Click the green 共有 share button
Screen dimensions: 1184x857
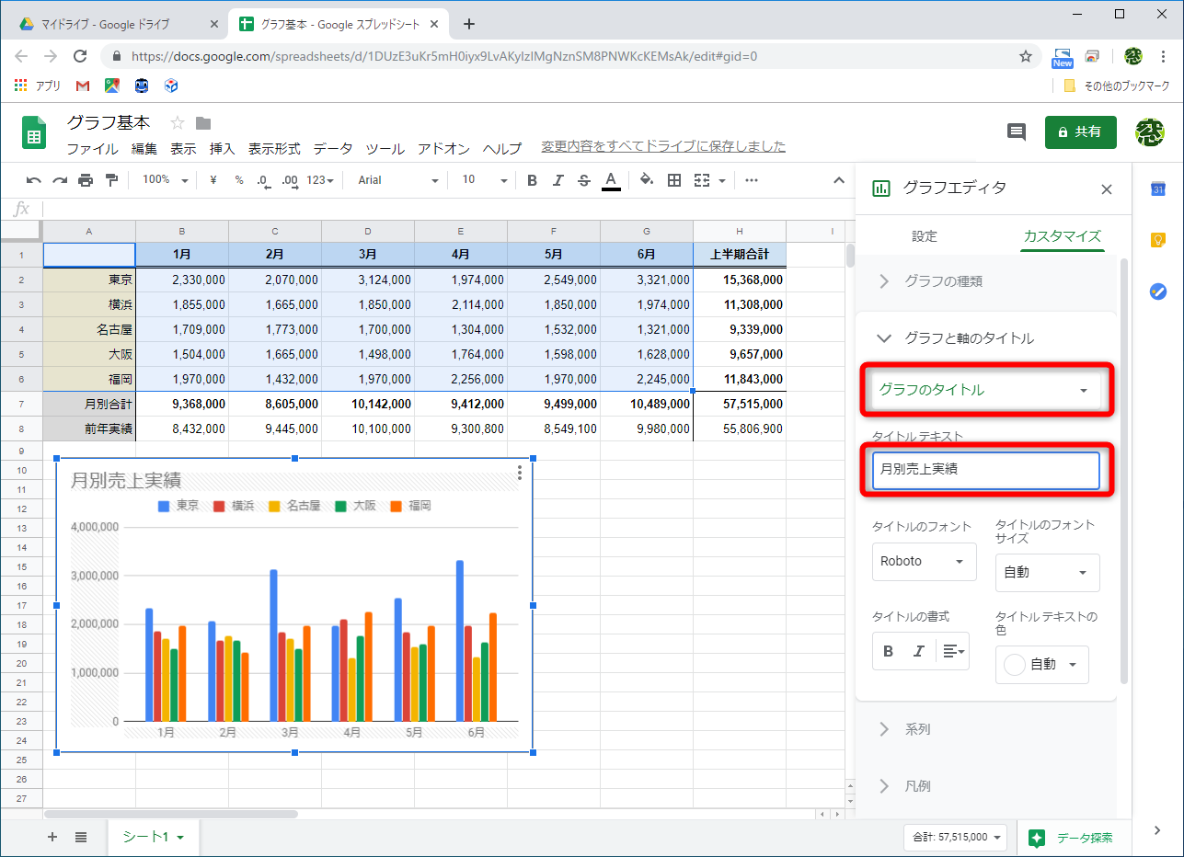(x=1080, y=132)
